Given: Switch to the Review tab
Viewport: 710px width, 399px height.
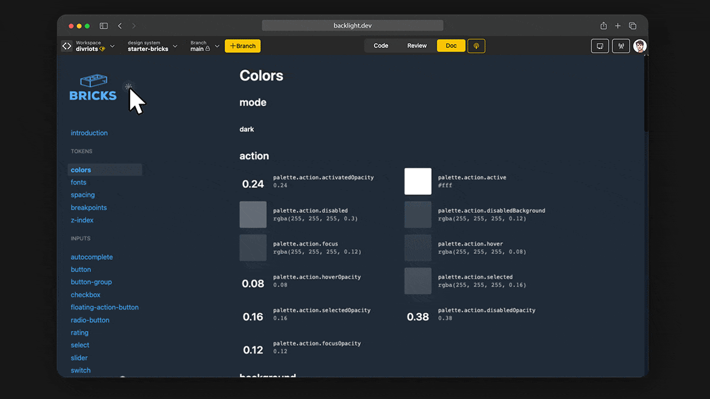Looking at the screenshot, I should pyautogui.click(x=417, y=46).
